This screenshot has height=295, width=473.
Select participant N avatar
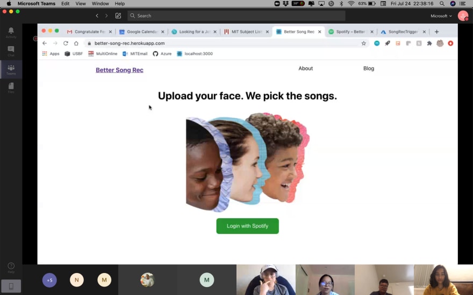coord(77,280)
